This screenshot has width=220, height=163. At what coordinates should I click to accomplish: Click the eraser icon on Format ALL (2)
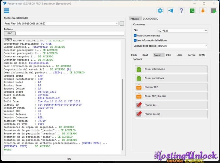[139, 114]
